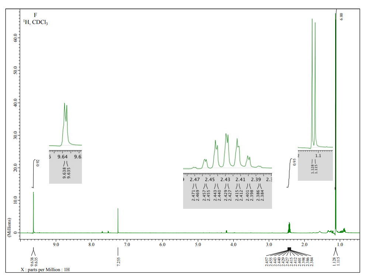Click the expanded multiplet inset trace
368x280 pixels.
point(227,151)
